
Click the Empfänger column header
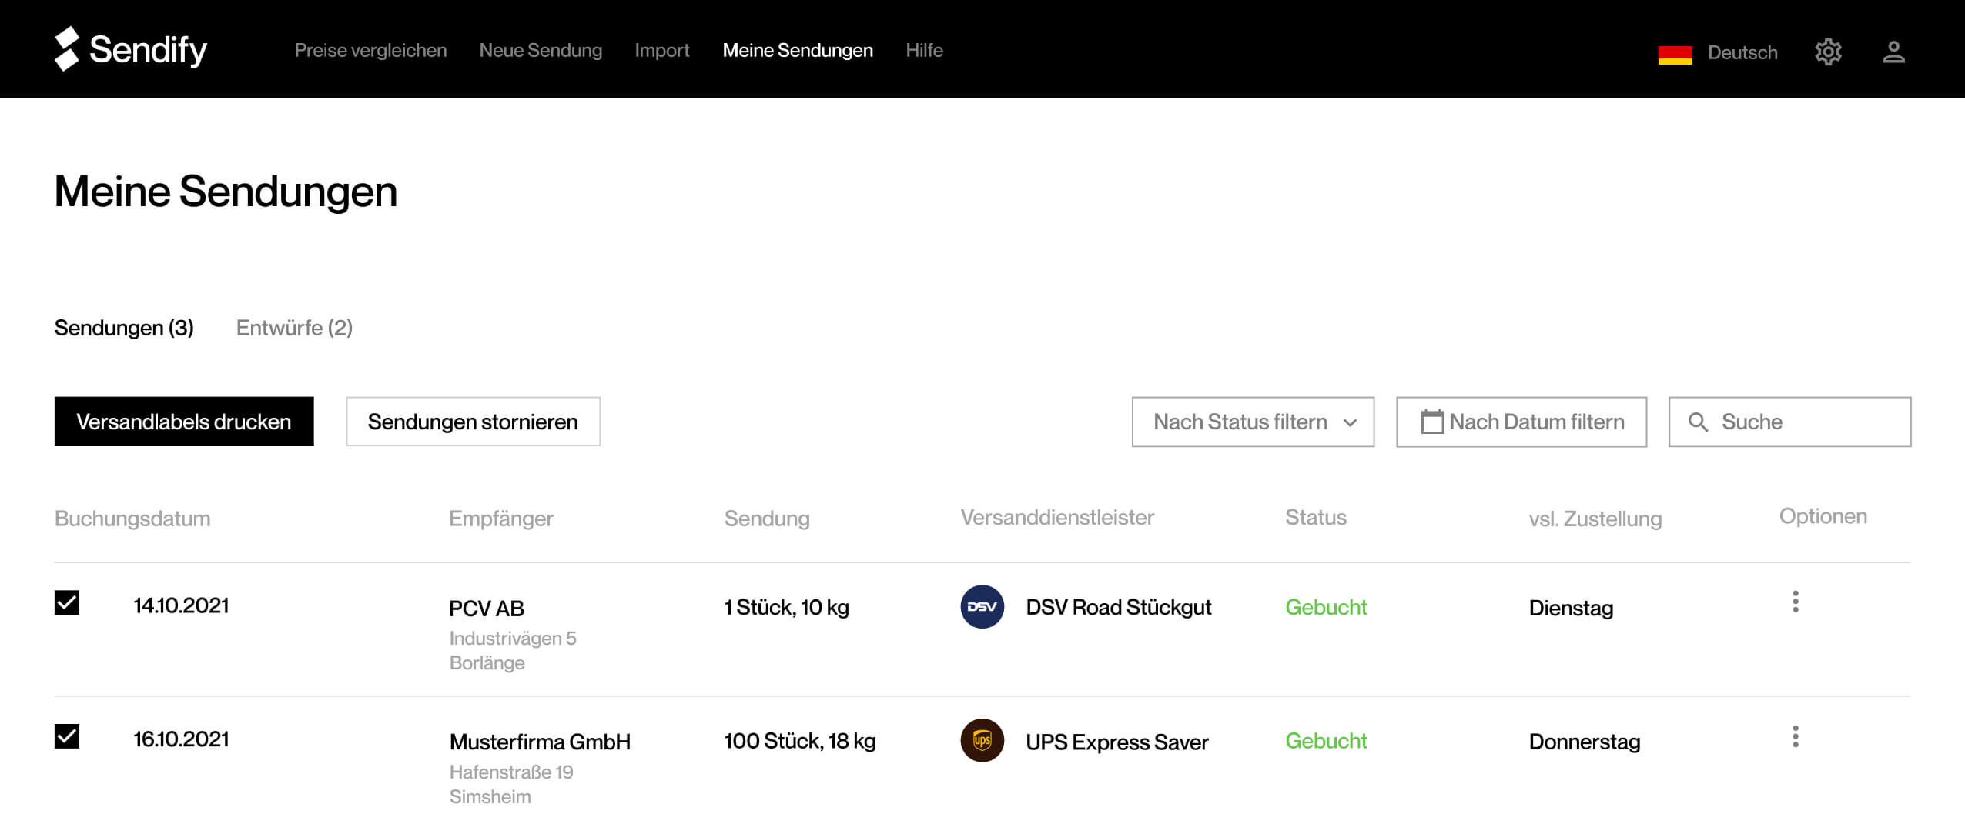tap(501, 519)
